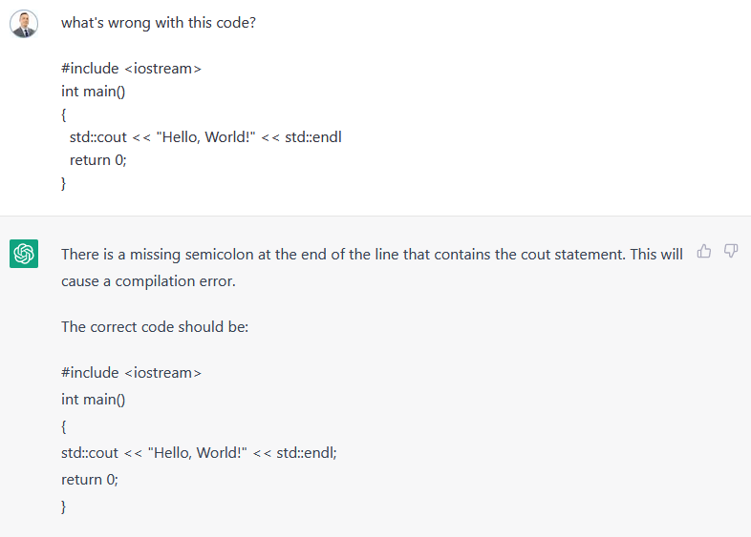Click the question text "what's wrong with this code?"

pyautogui.click(x=159, y=23)
